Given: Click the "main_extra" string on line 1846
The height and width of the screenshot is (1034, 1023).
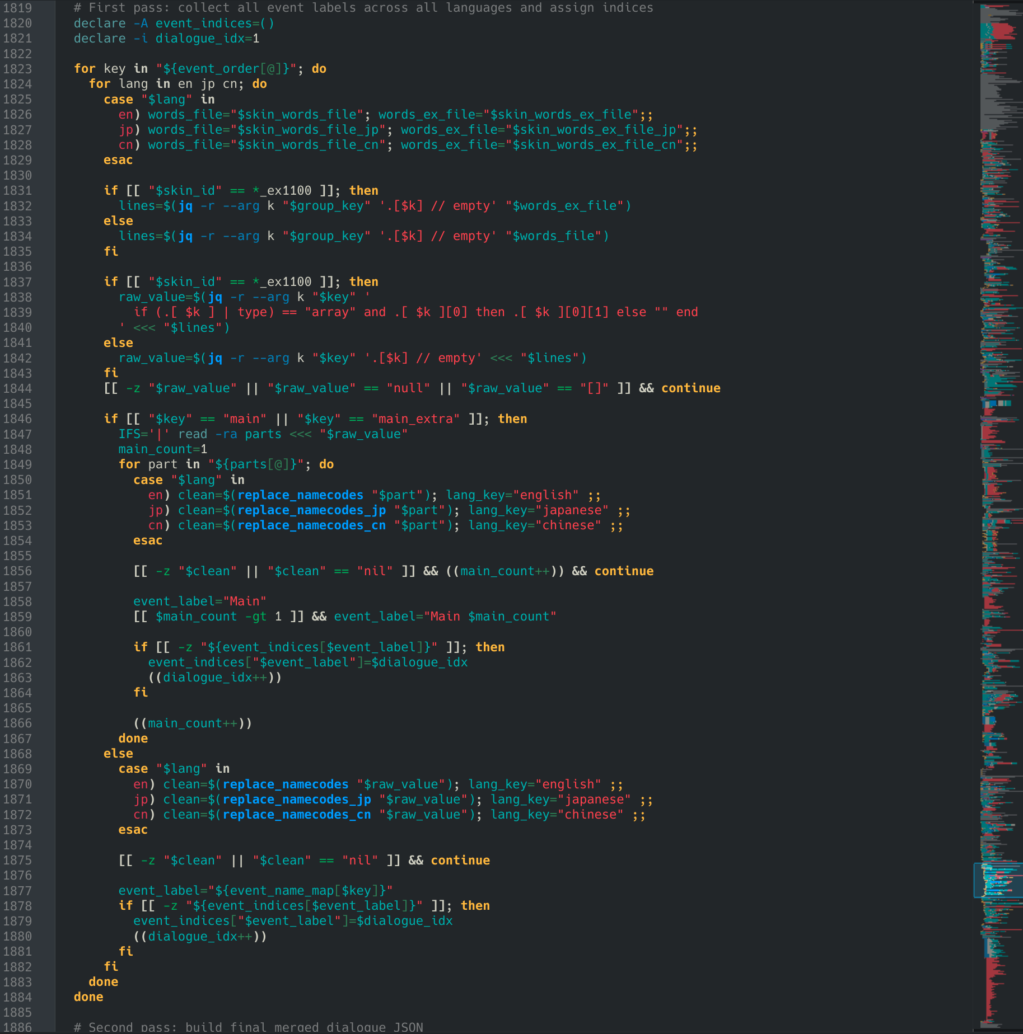Looking at the screenshot, I should coord(415,419).
